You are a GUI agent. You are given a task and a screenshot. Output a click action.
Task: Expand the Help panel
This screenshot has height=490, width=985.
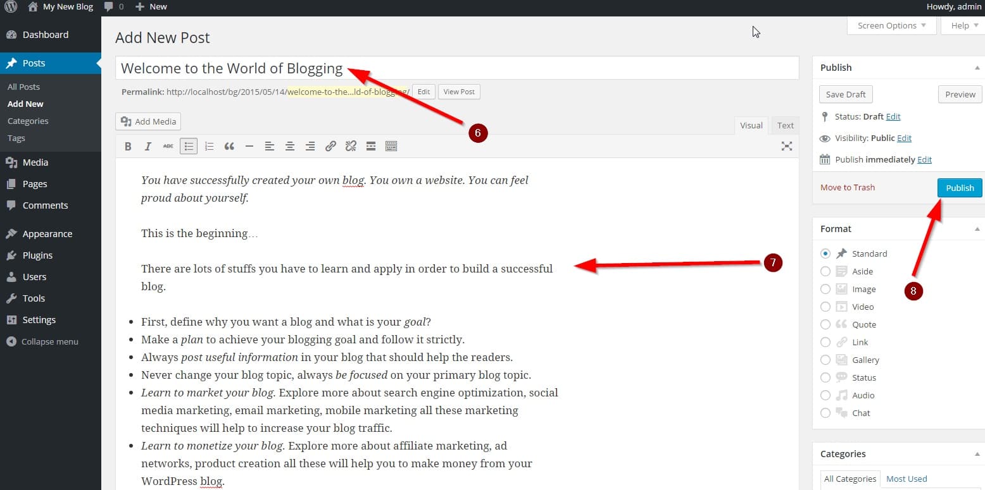(964, 26)
